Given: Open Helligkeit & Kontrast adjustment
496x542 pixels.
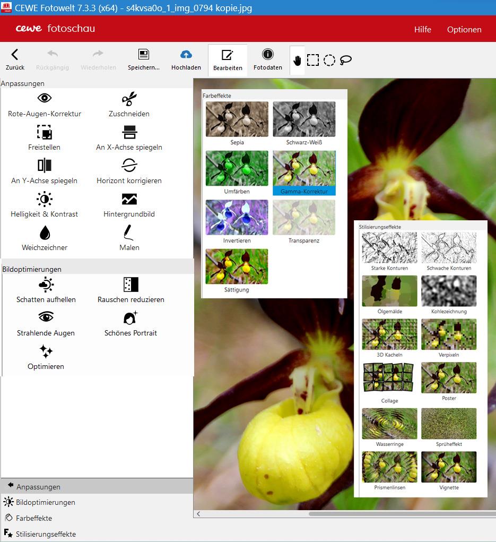Looking at the screenshot, I should [x=44, y=205].
